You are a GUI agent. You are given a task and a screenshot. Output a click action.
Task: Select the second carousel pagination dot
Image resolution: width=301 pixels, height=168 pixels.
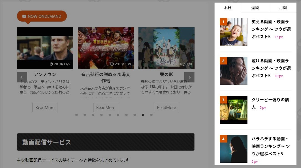tap(85, 115)
